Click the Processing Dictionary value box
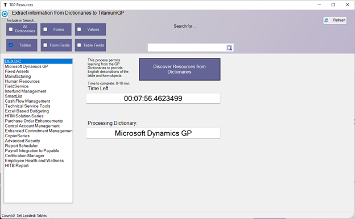 [153, 133]
